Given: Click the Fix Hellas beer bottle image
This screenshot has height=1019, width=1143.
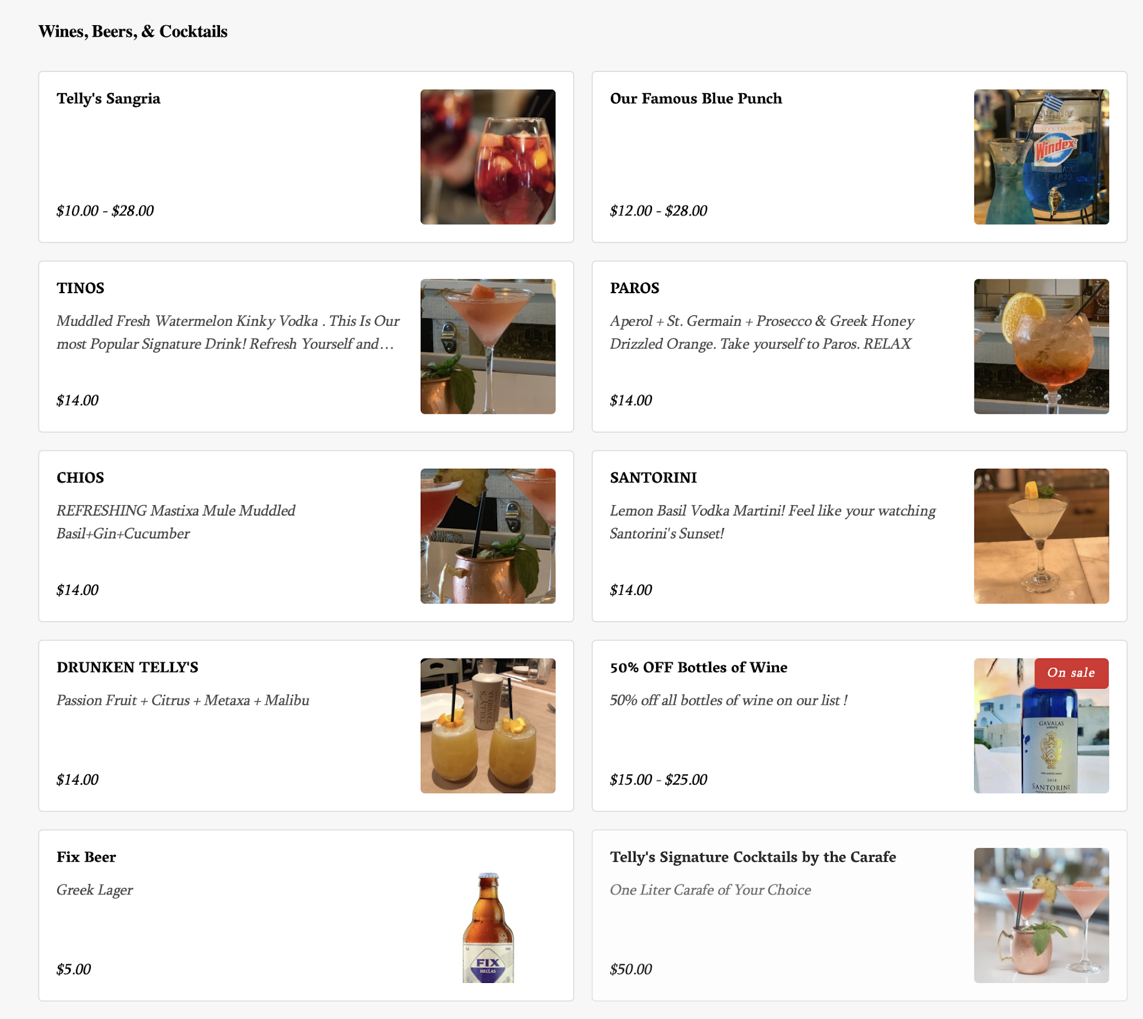Looking at the screenshot, I should pyautogui.click(x=487, y=927).
